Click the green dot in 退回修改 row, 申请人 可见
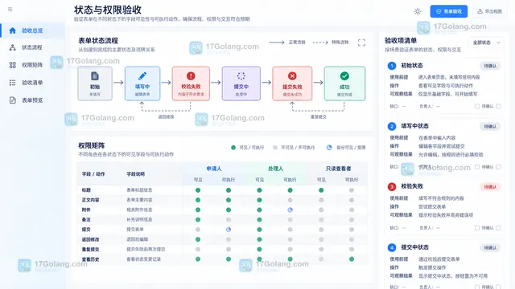 tap(198, 239)
